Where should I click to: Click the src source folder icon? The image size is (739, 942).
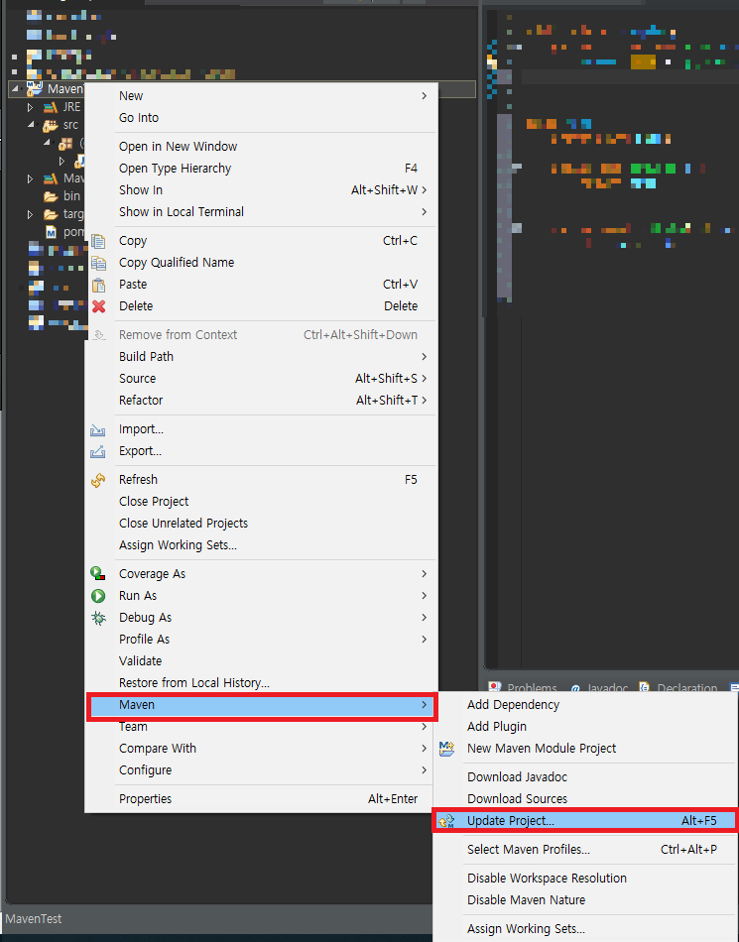point(51,126)
